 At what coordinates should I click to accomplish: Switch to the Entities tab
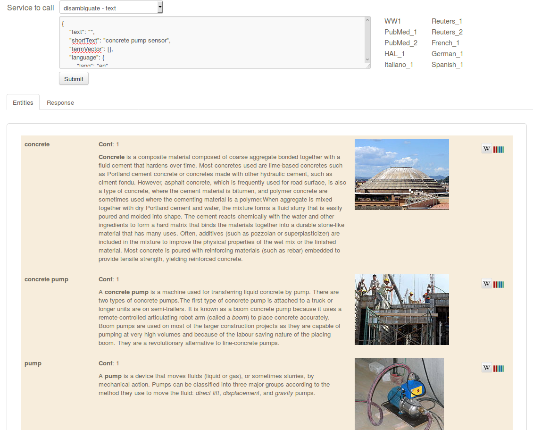pyautogui.click(x=23, y=102)
